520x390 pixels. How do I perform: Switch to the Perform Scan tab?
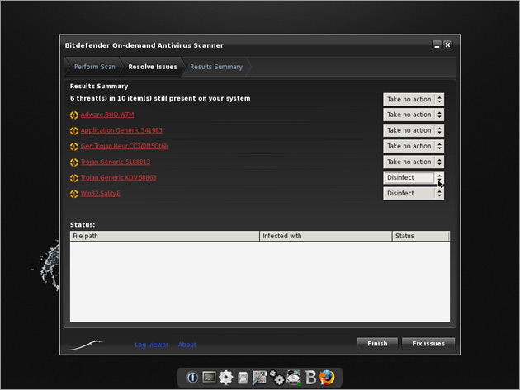coord(95,67)
